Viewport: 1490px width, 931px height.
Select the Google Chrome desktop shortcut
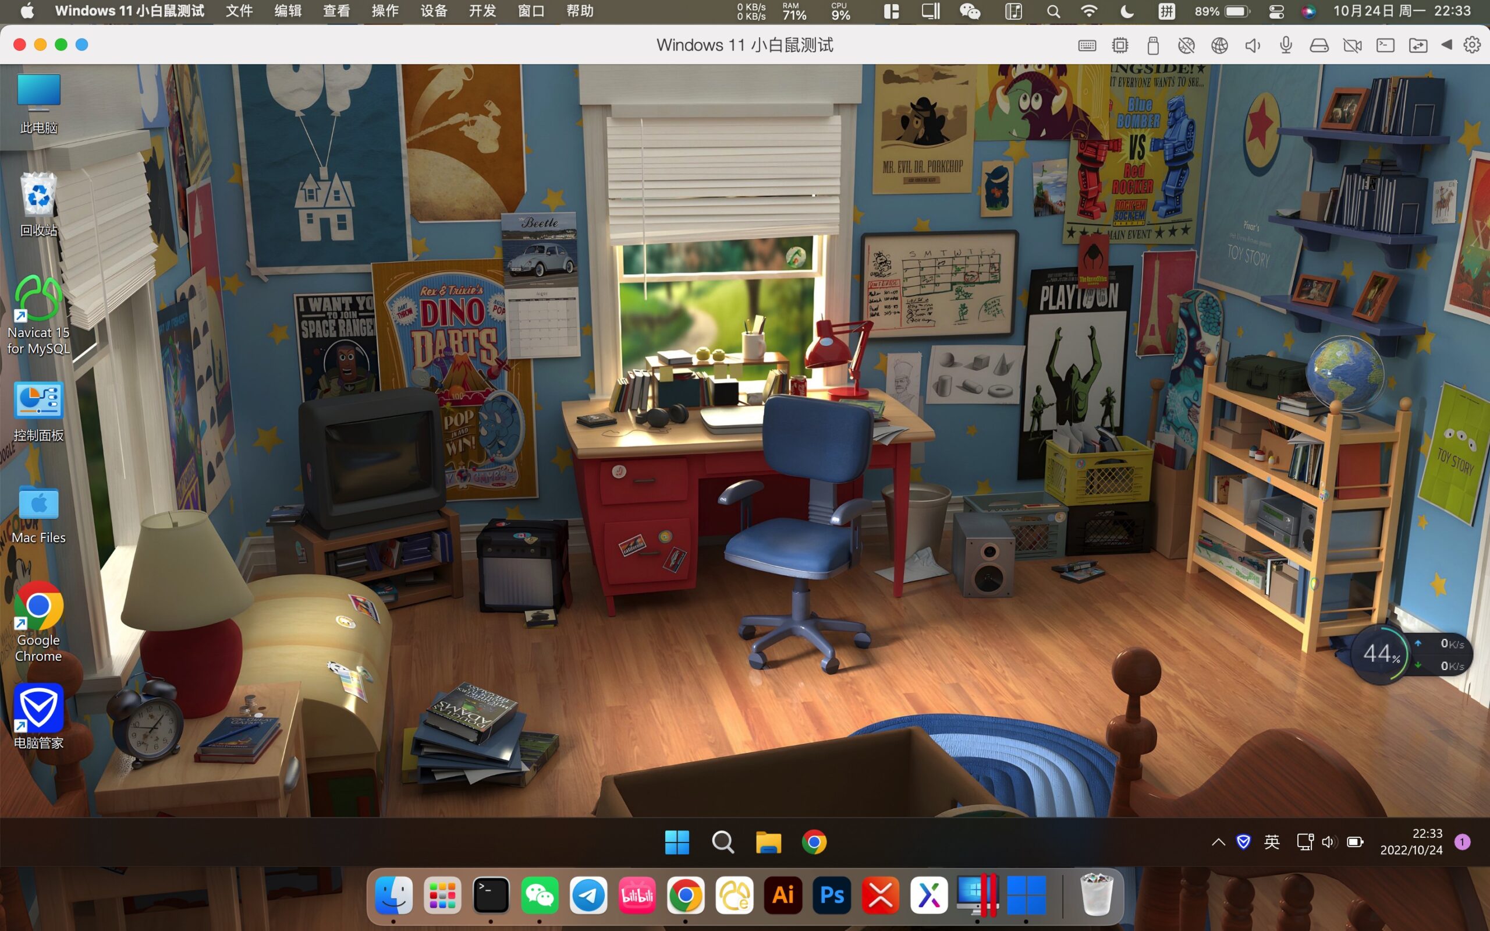pyautogui.click(x=39, y=622)
